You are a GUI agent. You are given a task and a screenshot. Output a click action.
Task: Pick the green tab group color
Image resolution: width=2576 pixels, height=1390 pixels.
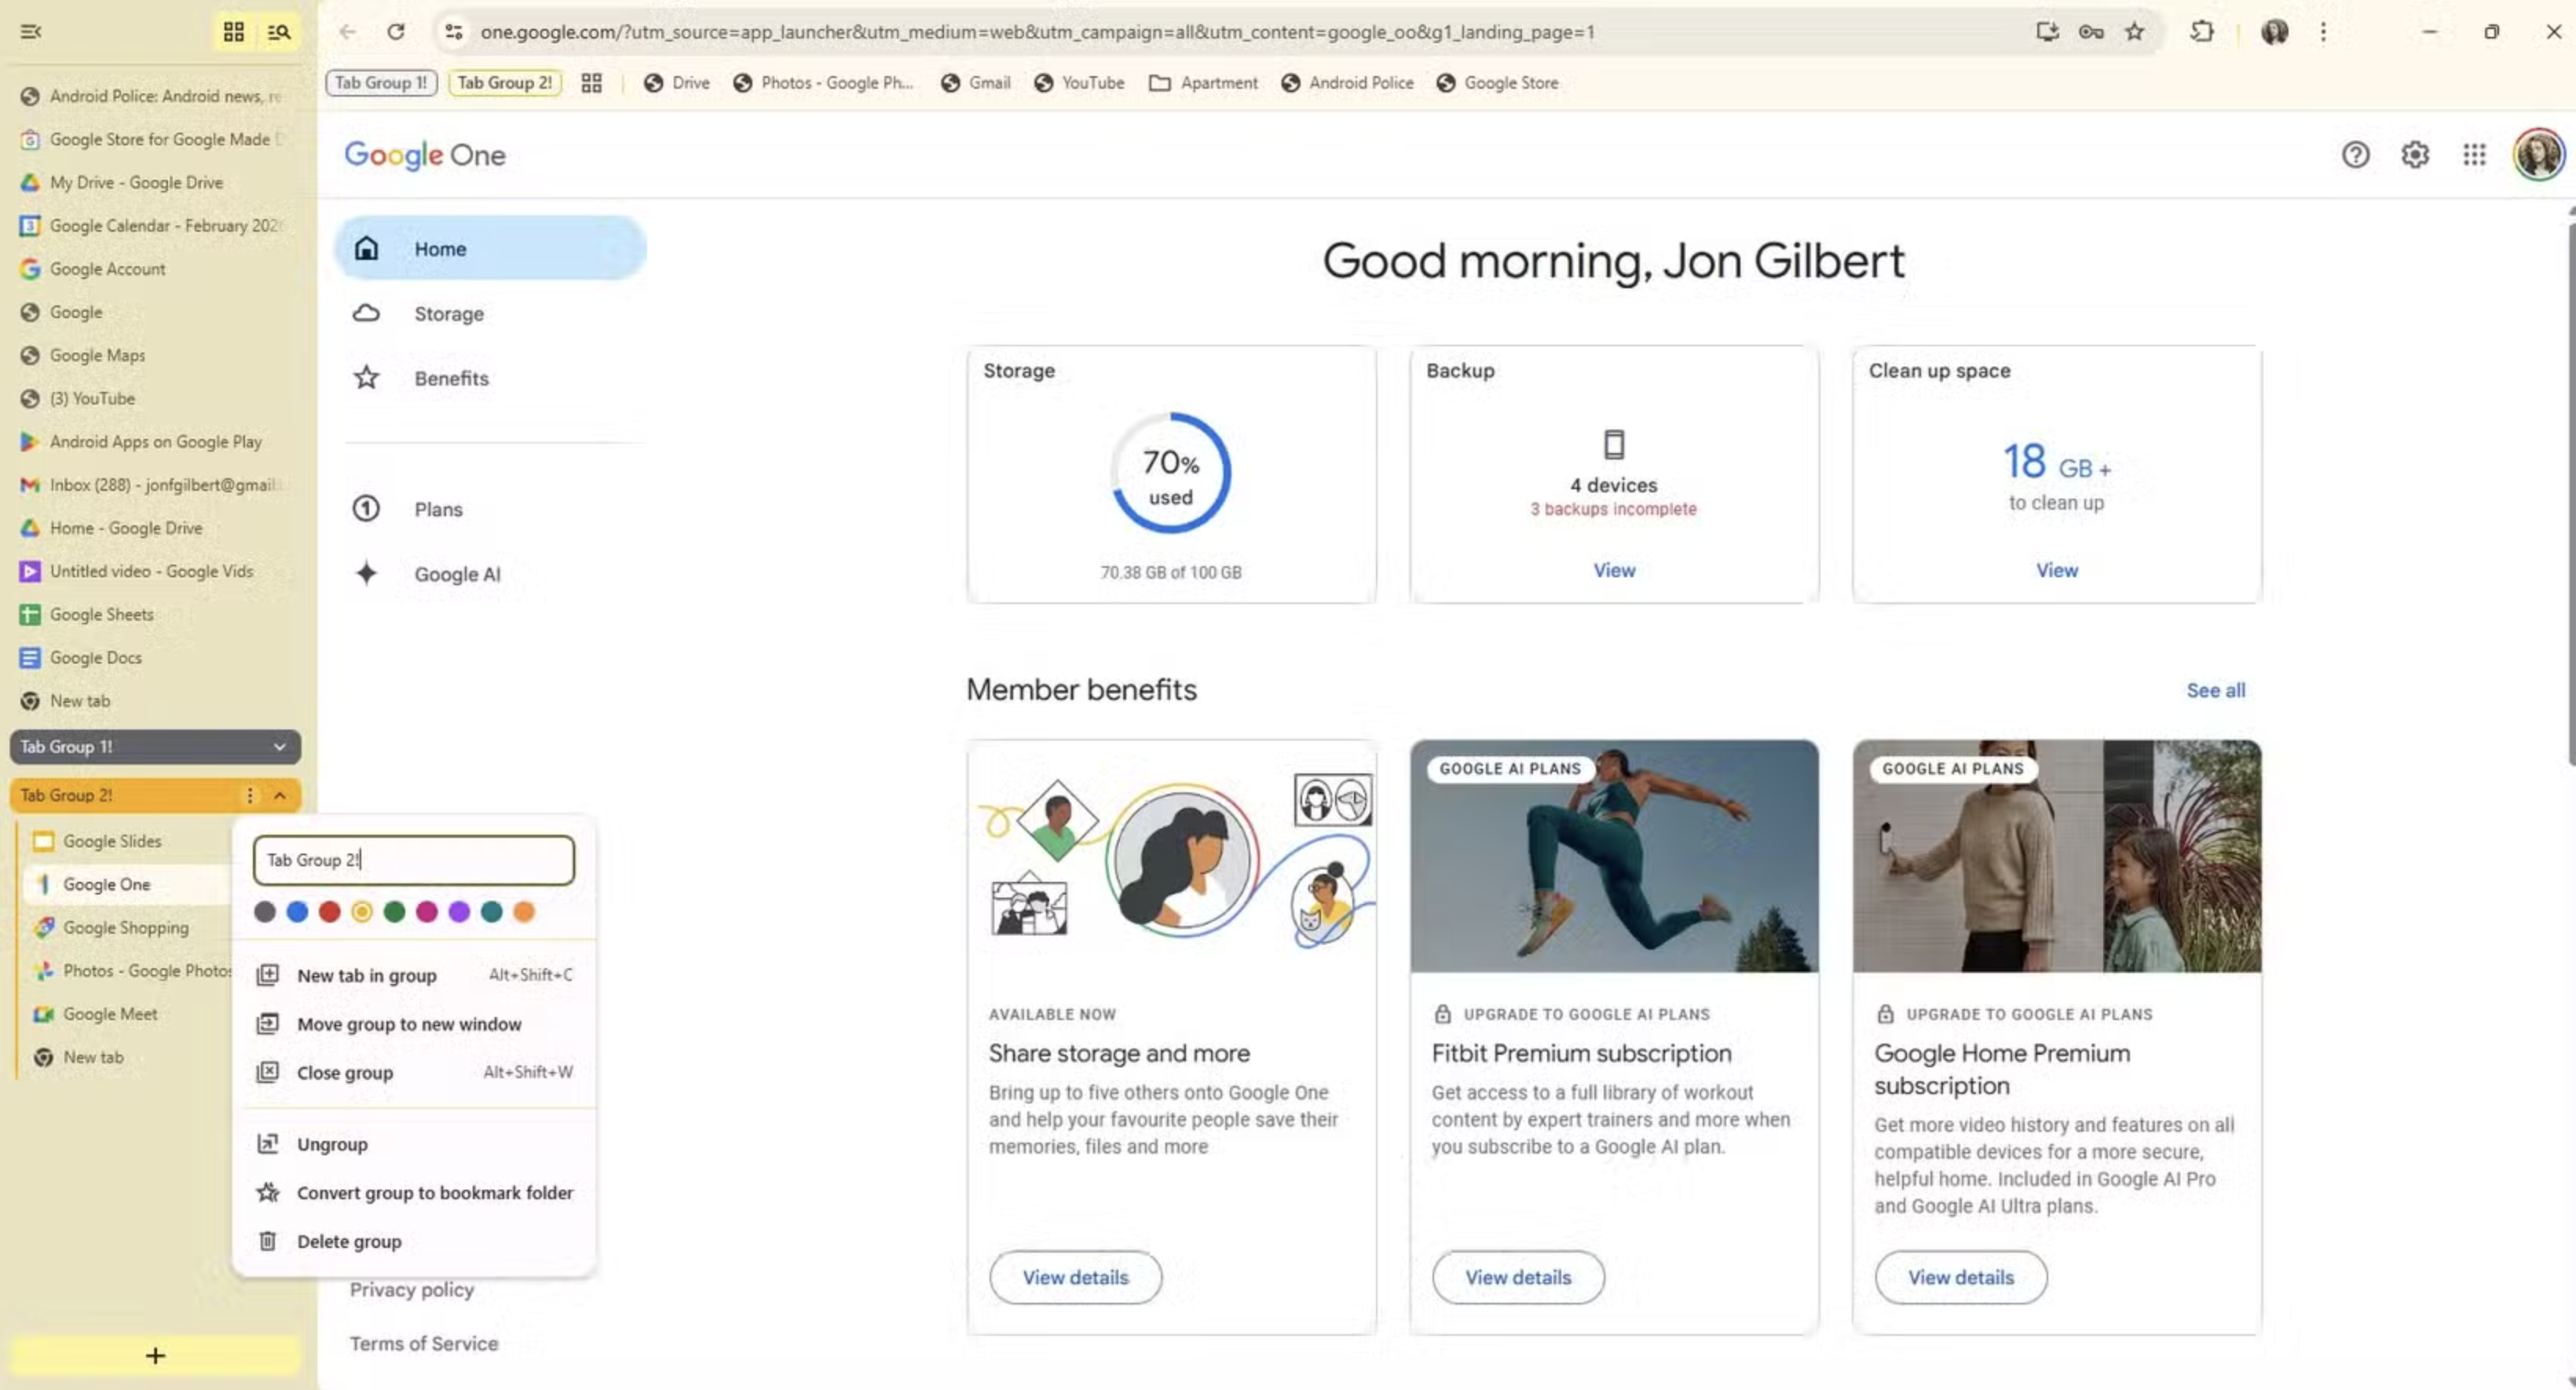pos(394,911)
